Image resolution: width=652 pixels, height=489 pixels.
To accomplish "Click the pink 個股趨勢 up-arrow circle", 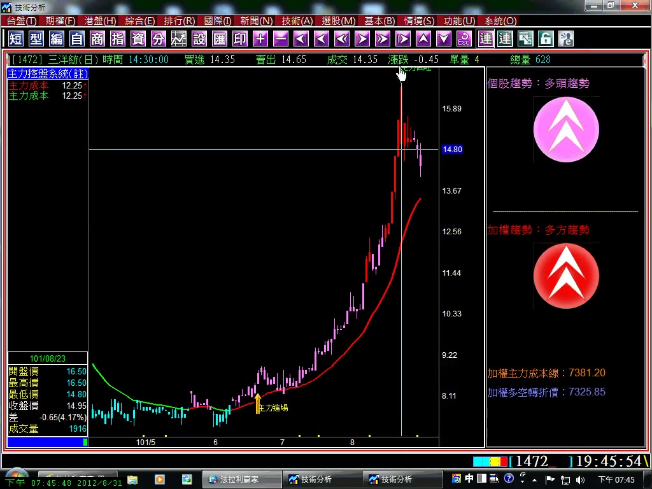I will click(566, 129).
